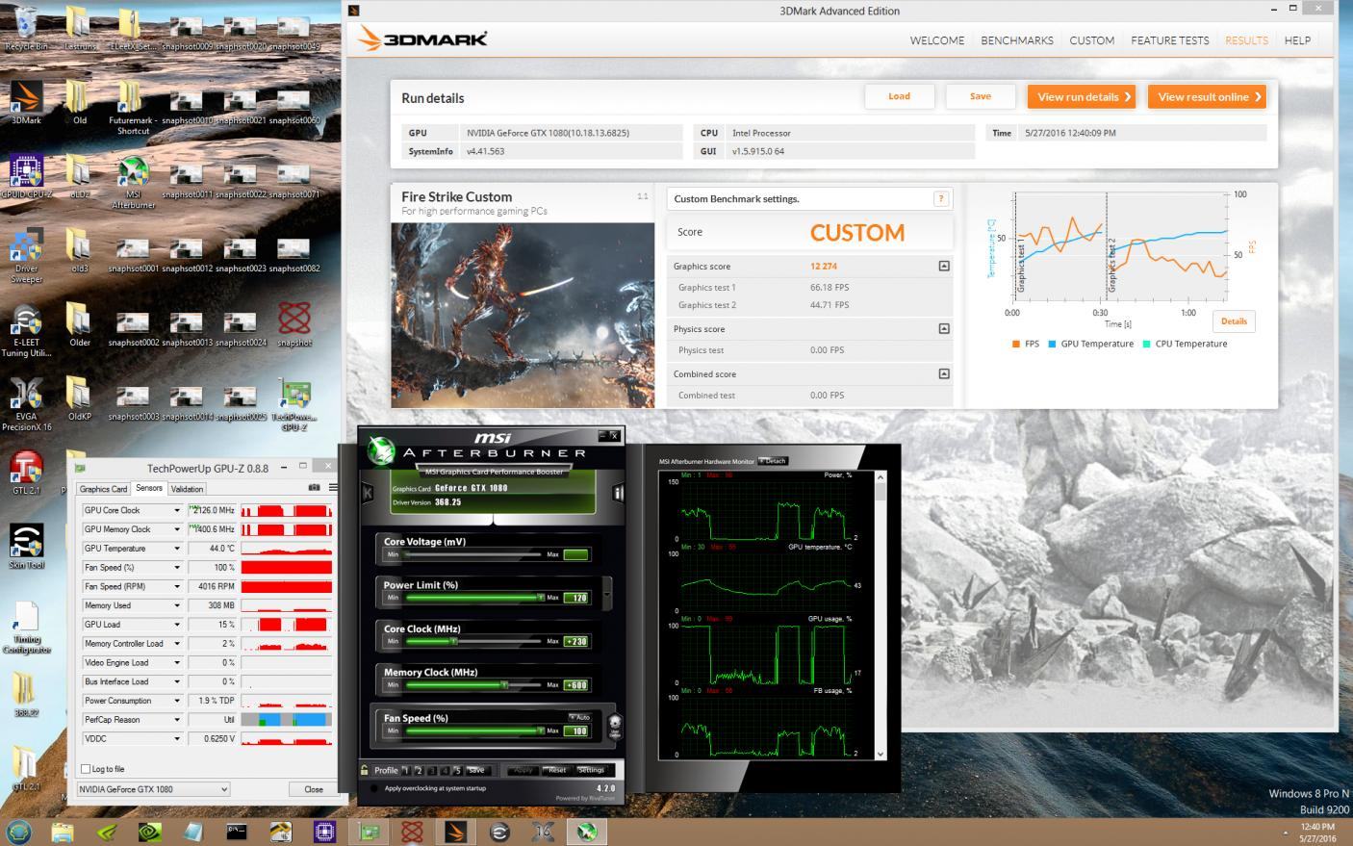1353x846 pixels.
Task: Click the Power Limit value field 120
Action: coord(575,598)
